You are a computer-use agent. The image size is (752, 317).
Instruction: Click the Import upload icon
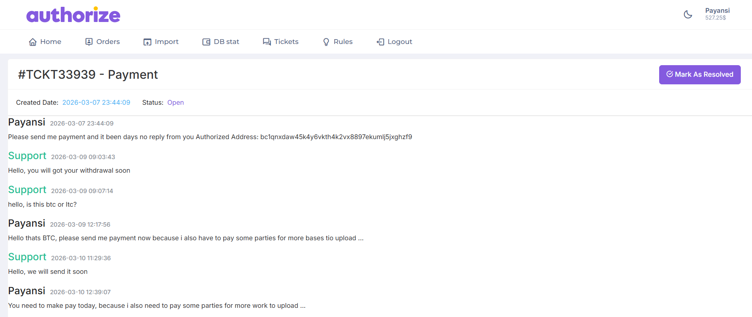(147, 42)
